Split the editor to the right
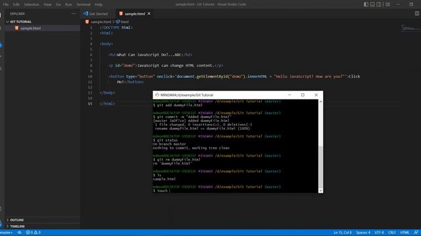This screenshot has width=421, height=236. tap(416, 13)
